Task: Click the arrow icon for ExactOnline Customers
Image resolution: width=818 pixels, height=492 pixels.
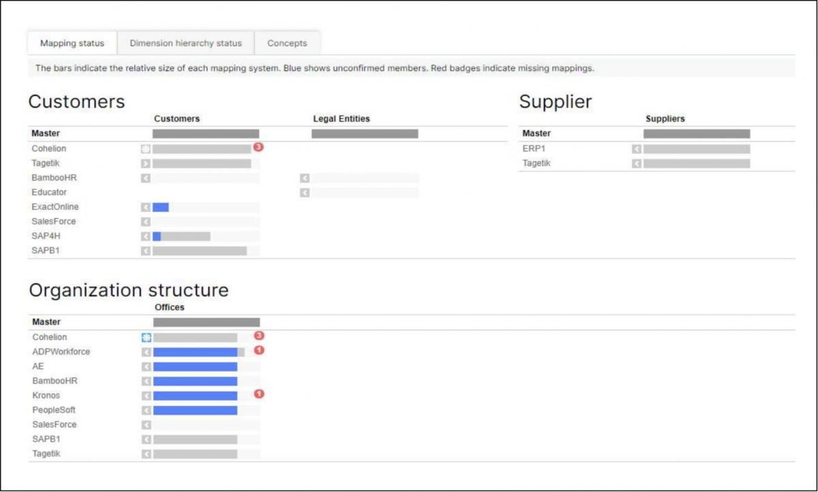Action: tap(146, 207)
